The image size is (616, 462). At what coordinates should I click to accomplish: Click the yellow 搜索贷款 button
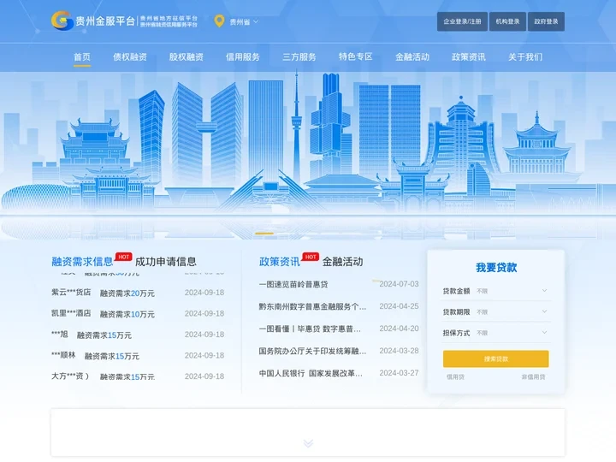(495, 359)
